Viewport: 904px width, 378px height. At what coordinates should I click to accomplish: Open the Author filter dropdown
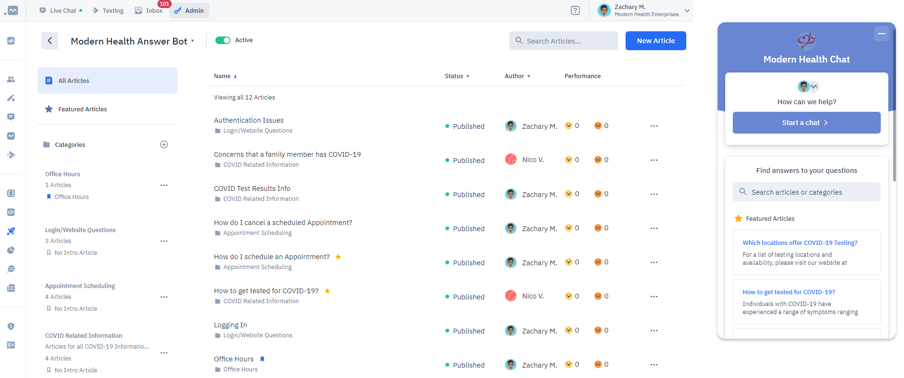tap(517, 76)
